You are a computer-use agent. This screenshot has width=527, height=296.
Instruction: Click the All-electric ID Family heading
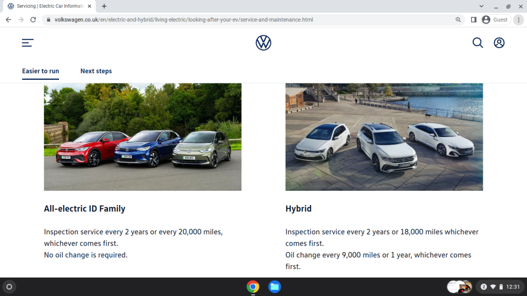click(x=84, y=209)
